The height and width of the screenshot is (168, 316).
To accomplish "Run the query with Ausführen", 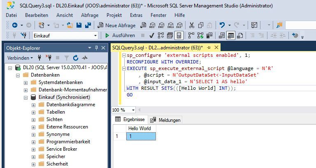I will [x=120, y=35].
